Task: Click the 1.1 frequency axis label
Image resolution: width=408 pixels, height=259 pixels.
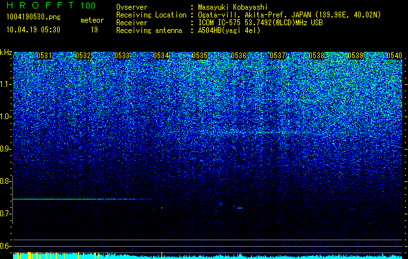Action: tap(5, 84)
